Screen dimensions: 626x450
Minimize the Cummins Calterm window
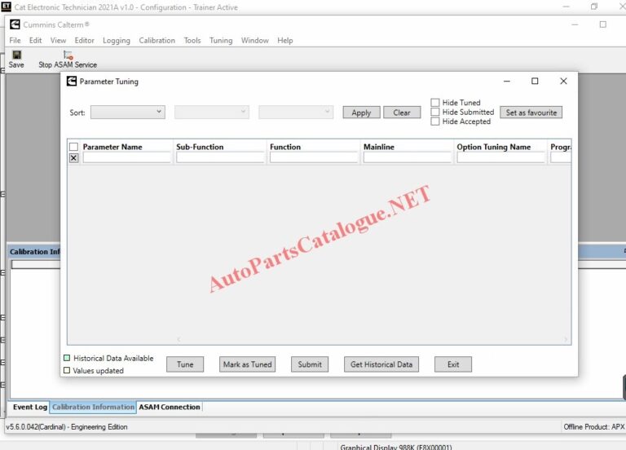[575, 24]
